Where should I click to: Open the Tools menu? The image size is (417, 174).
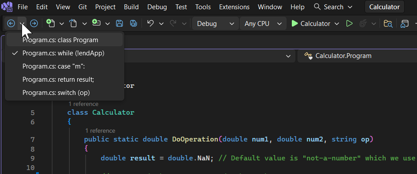pyautogui.click(x=203, y=7)
